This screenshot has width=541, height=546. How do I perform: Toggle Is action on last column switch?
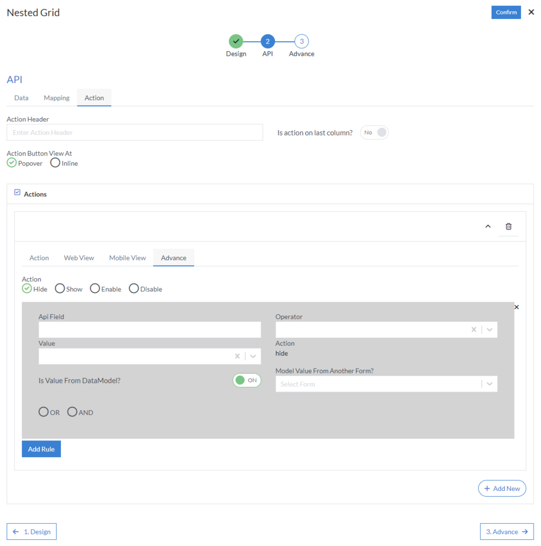pos(374,132)
